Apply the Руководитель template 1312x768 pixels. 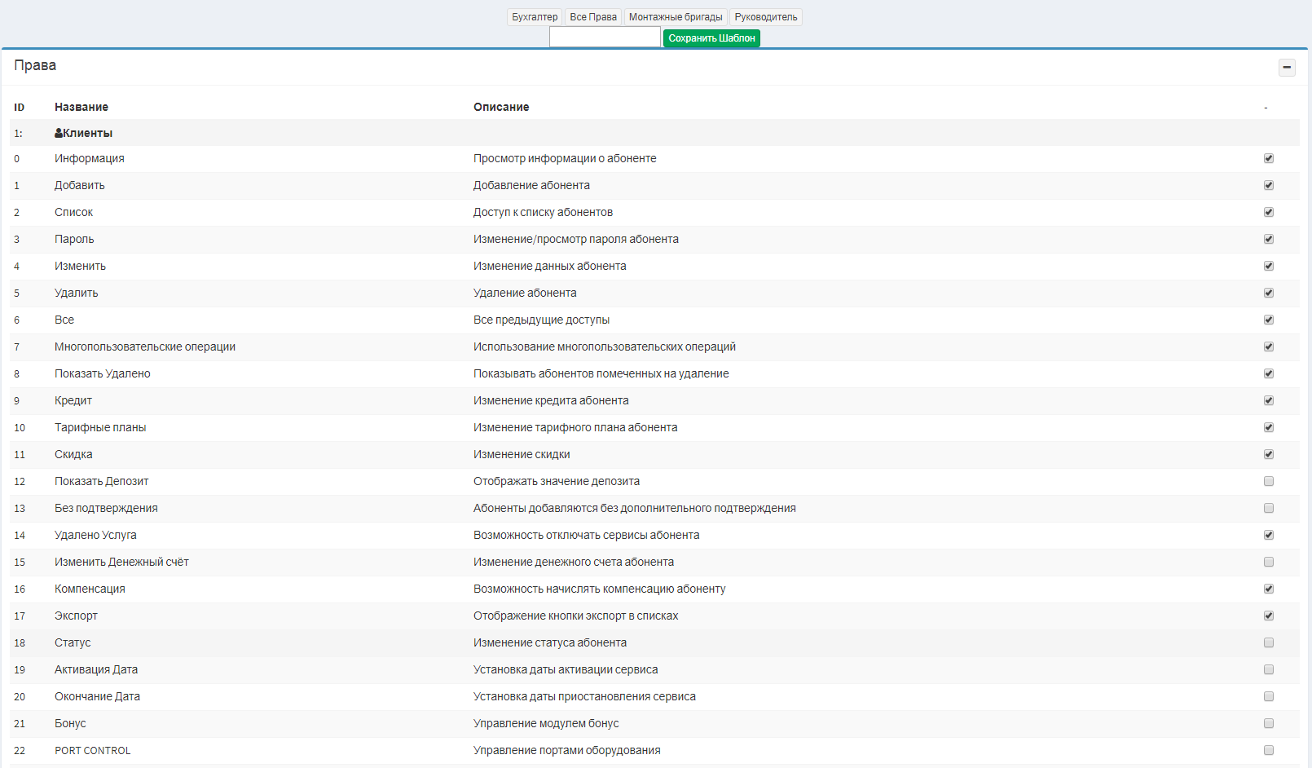pyautogui.click(x=766, y=17)
